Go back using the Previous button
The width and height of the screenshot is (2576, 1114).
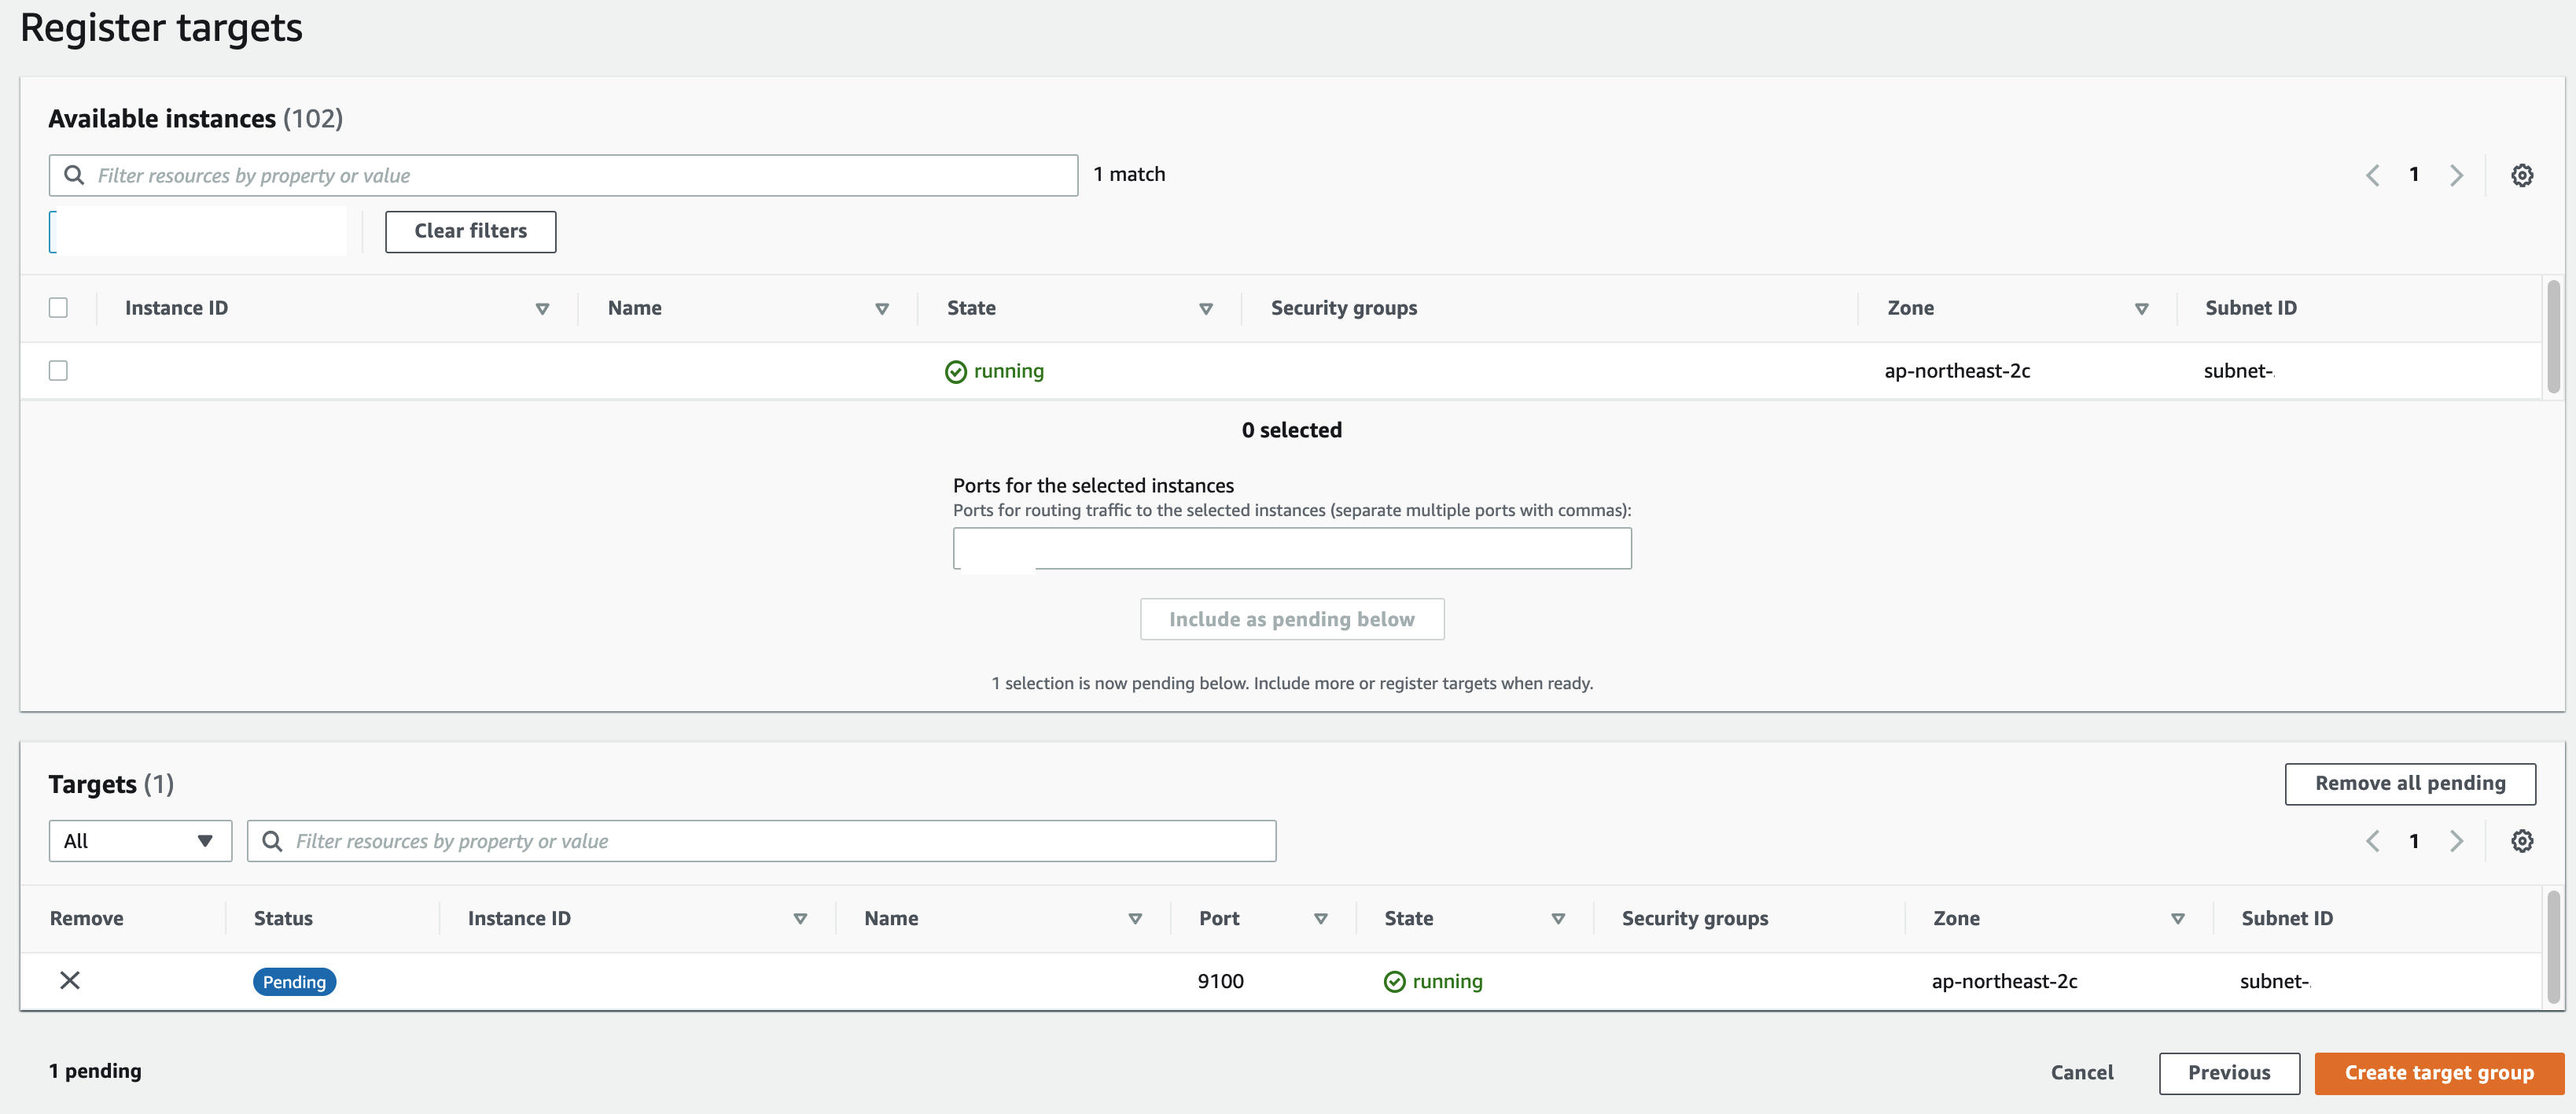(x=2229, y=1072)
